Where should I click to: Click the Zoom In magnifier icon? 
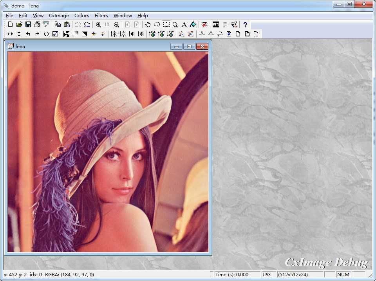[98, 25]
